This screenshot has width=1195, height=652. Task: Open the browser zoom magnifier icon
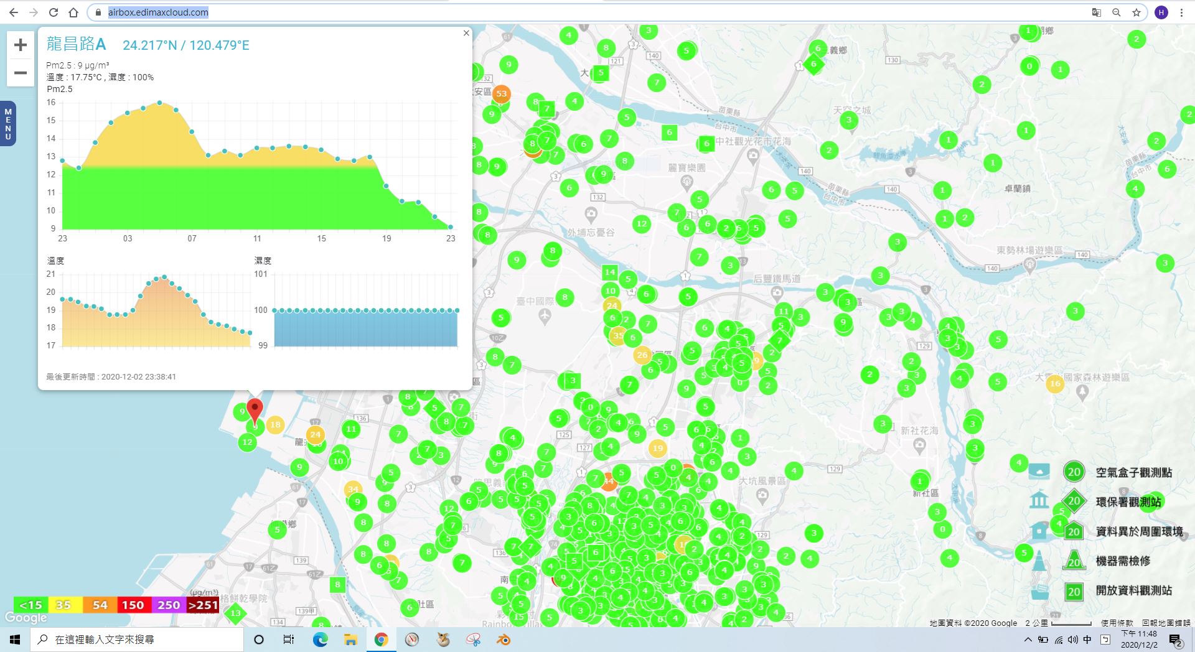coord(1117,12)
